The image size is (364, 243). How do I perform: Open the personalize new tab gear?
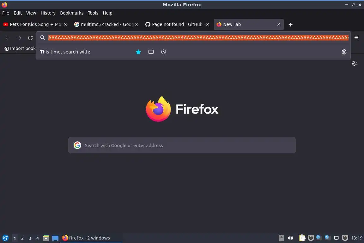(354, 63)
